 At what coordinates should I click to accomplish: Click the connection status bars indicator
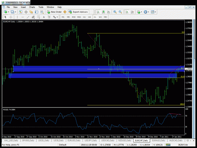pyautogui.click(x=168, y=145)
